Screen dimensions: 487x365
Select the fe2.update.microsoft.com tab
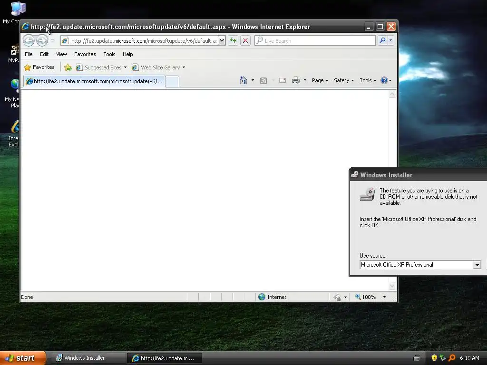click(x=94, y=81)
